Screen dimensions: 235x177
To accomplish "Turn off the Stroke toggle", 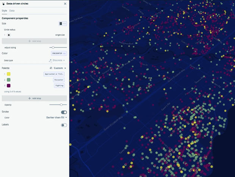I will point(64,112).
